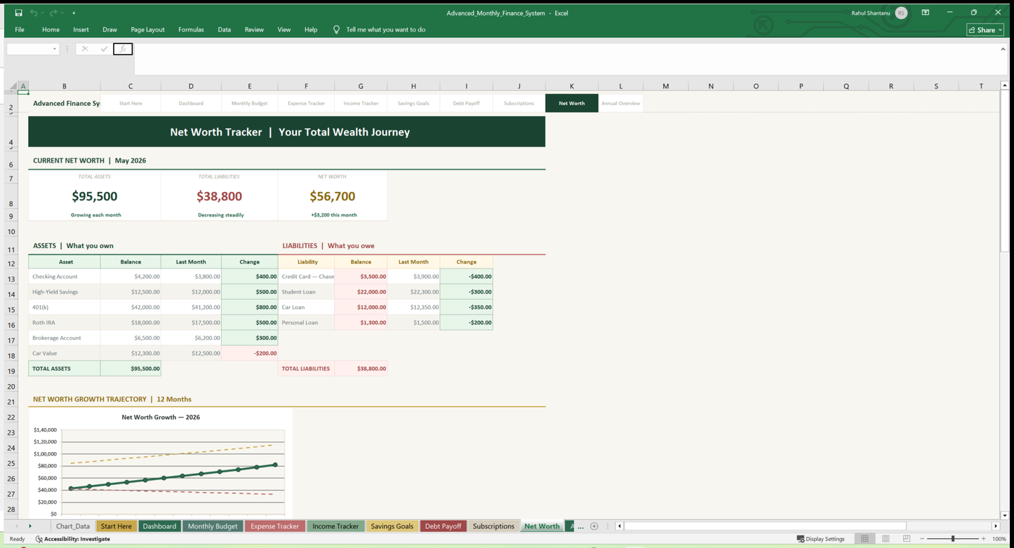This screenshot has width=1014, height=548.
Task: Select the Income Tracker sheet tab
Action: 335,526
